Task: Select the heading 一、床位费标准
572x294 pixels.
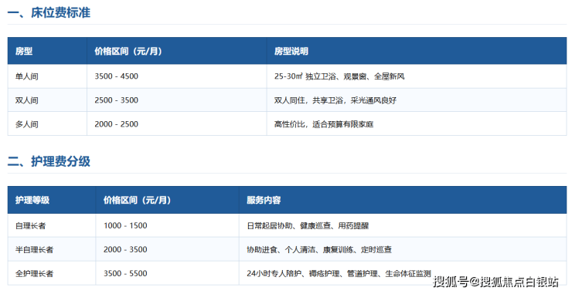Action: (49, 13)
